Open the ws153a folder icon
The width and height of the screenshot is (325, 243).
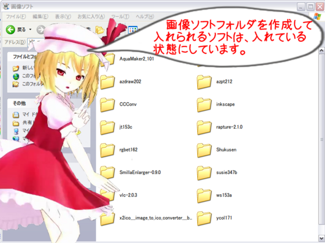[x=204, y=196]
